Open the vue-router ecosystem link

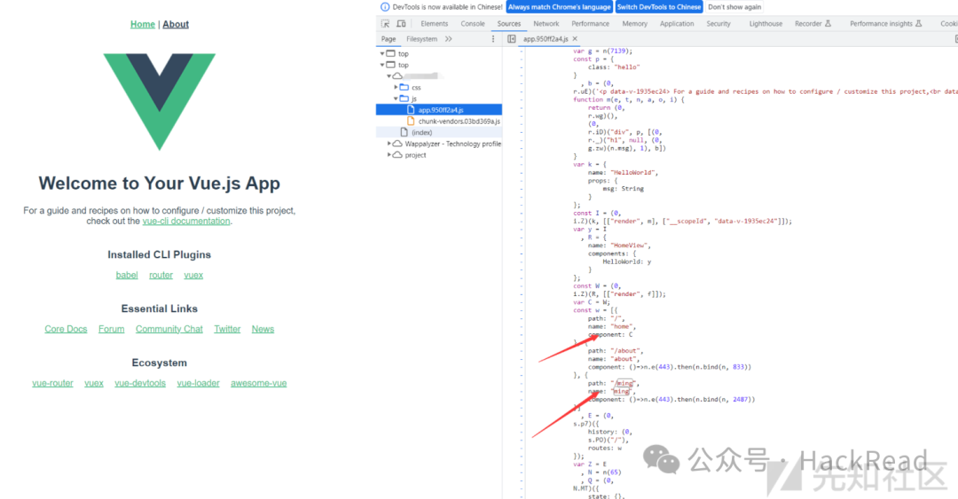52,383
